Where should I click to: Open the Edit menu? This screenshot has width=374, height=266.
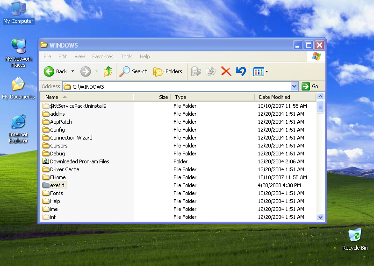tap(63, 56)
